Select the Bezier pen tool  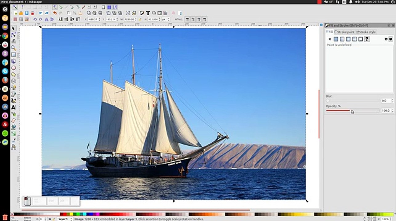(x=14, y=94)
